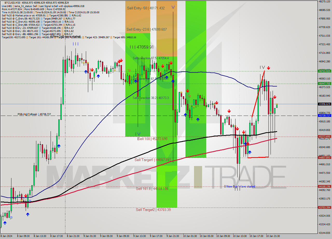Click the 48275.340 price scale value
This screenshot has width=332, height=239.
click(x=324, y=2)
